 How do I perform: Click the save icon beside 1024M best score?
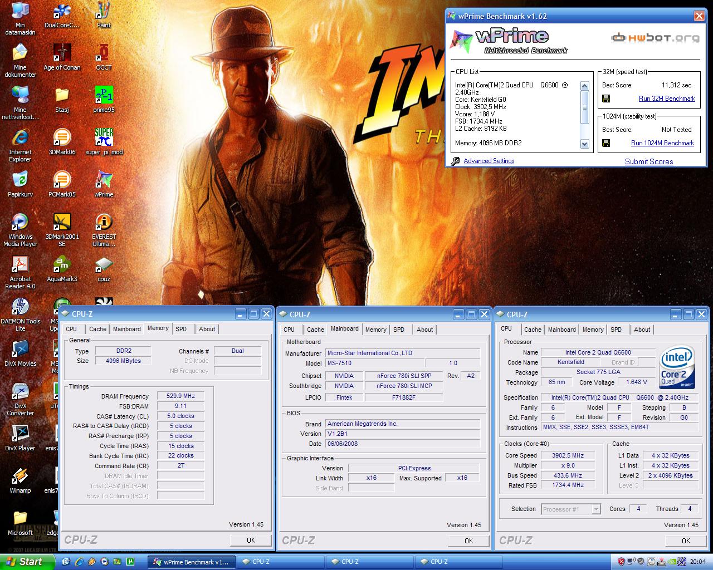coord(606,143)
